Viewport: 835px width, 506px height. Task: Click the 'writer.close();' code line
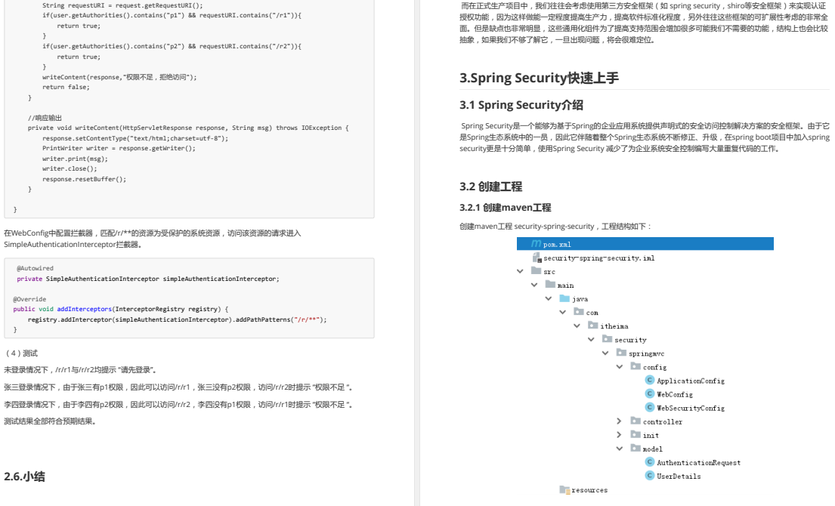click(70, 168)
